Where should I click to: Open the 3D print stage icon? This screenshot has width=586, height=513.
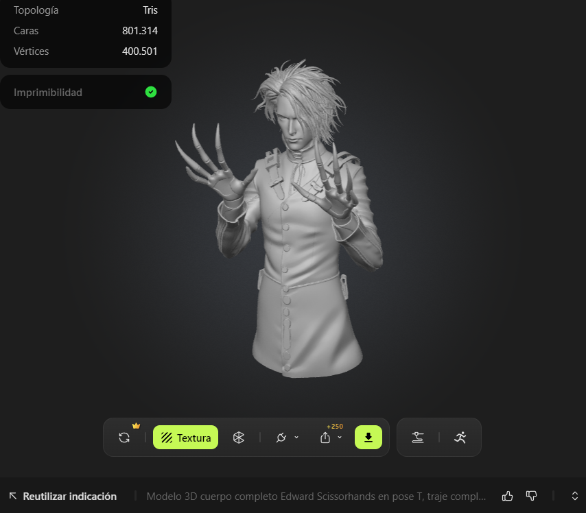pos(418,438)
